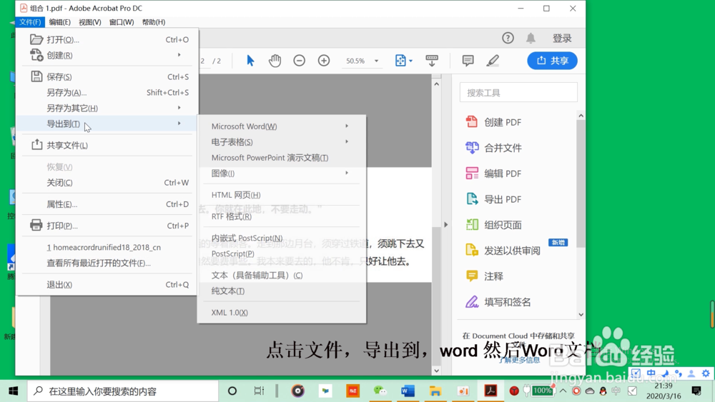Add a comment with speech bubble icon
Image resolution: width=715 pixels, height=402 pixels.
coord(468,61)
